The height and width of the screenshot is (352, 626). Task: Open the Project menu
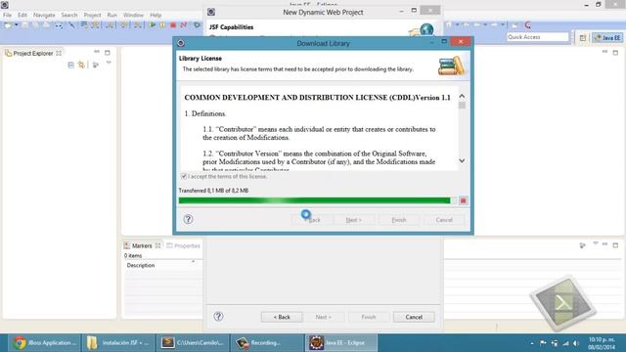point(92,15)
